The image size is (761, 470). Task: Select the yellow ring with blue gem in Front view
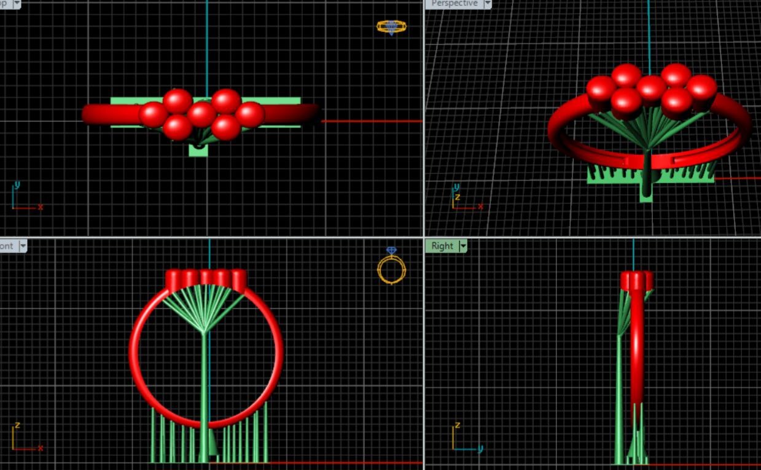click(x=391, y=267)
